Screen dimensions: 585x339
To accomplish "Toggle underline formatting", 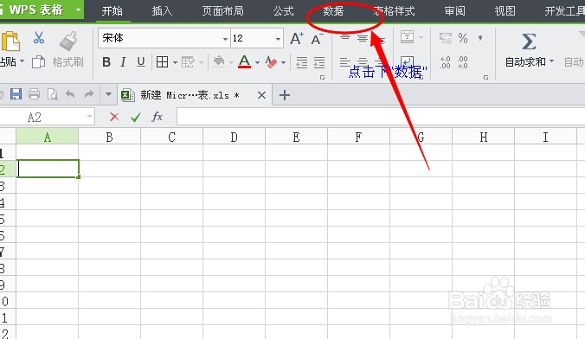I will click(x=141, y=62).
